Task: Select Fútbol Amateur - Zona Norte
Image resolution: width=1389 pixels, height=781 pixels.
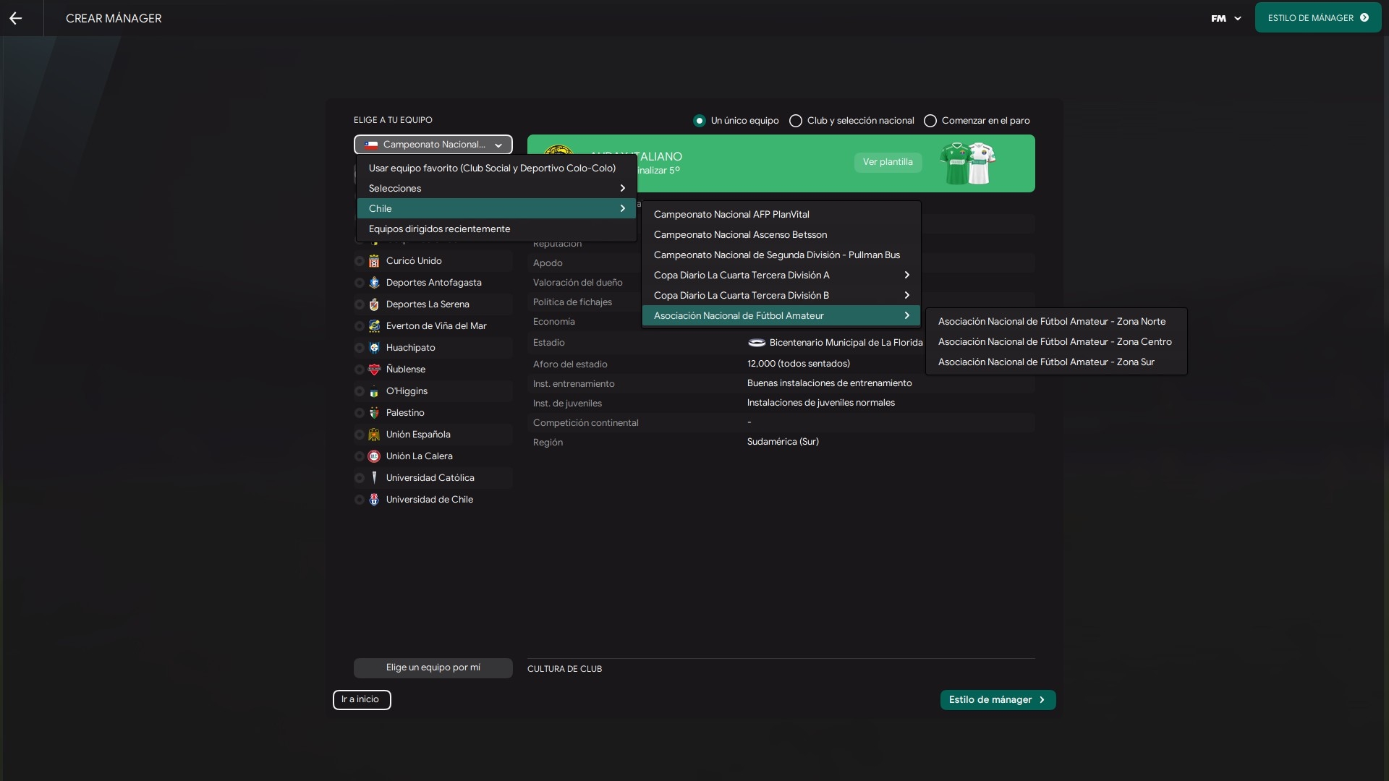Action: point(1056,321)
